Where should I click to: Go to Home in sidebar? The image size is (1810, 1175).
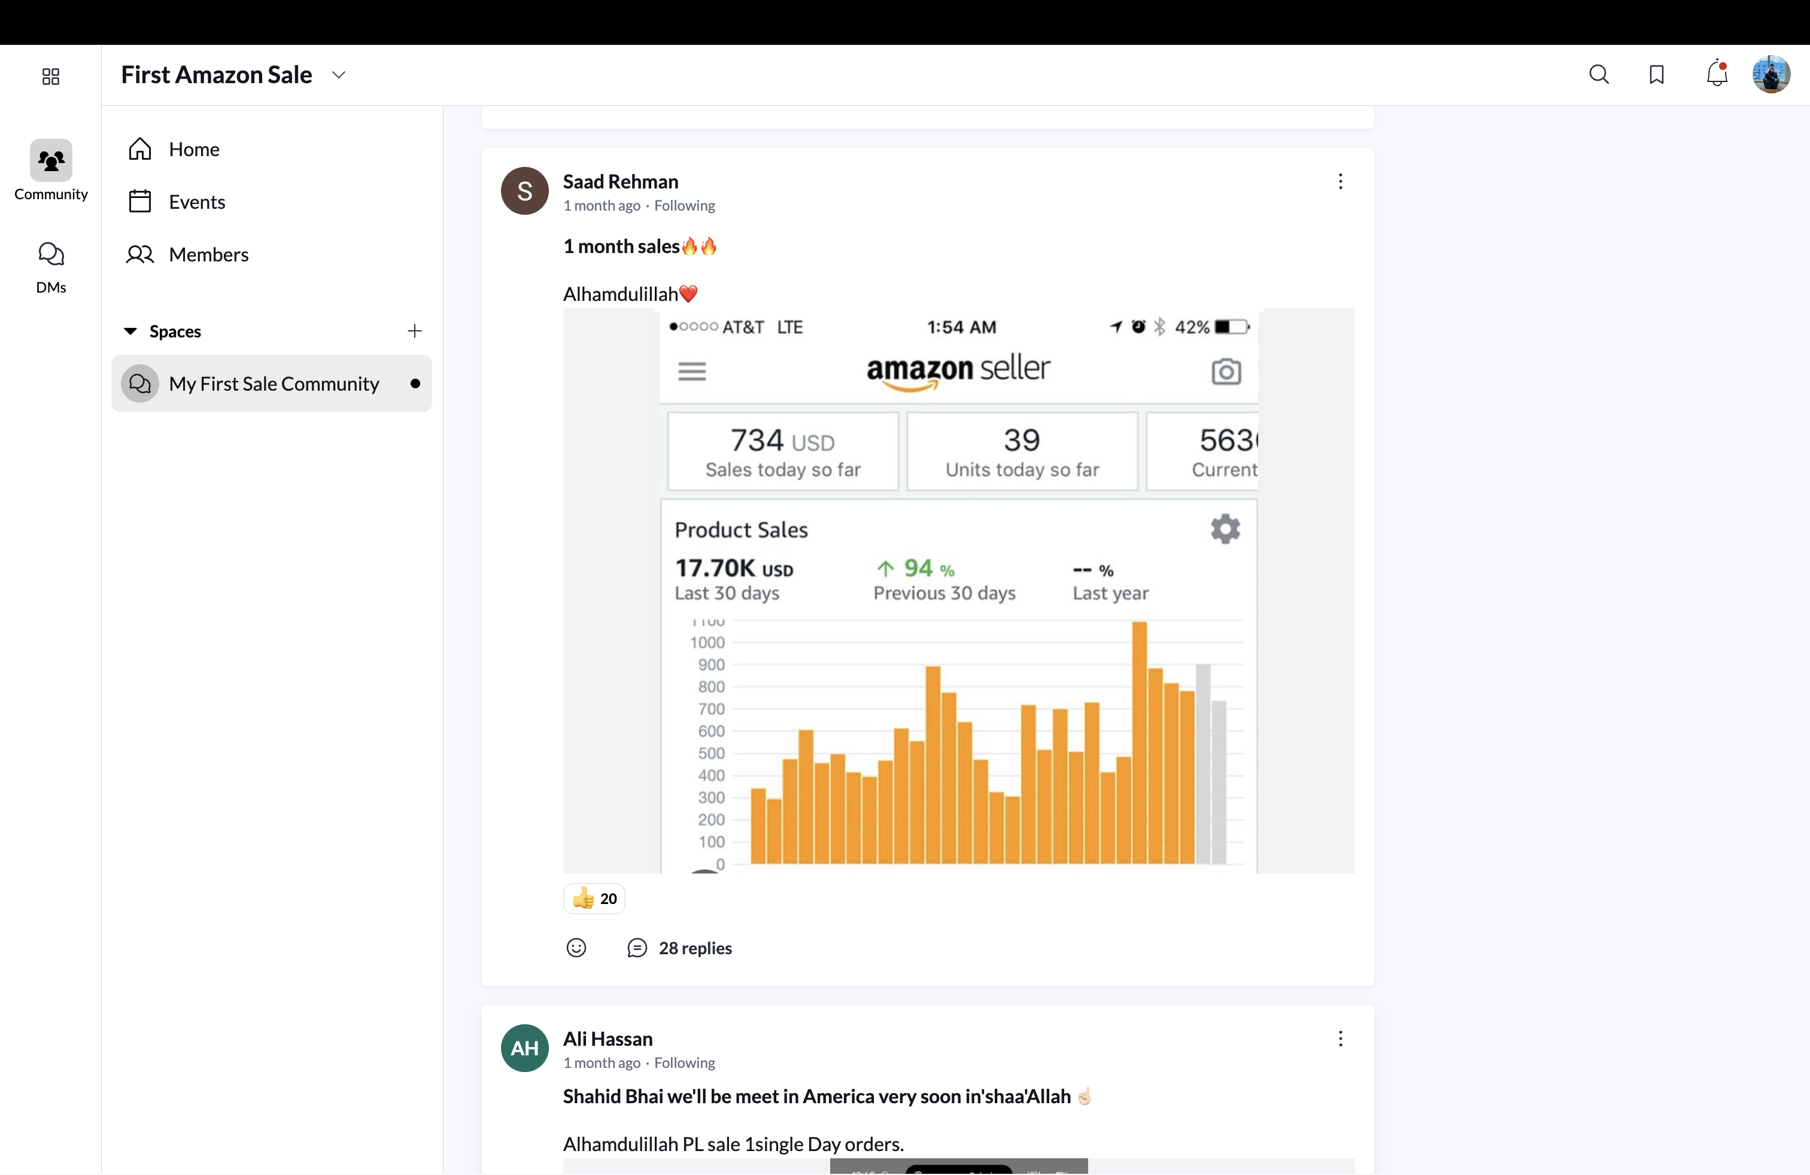(194, 149)
